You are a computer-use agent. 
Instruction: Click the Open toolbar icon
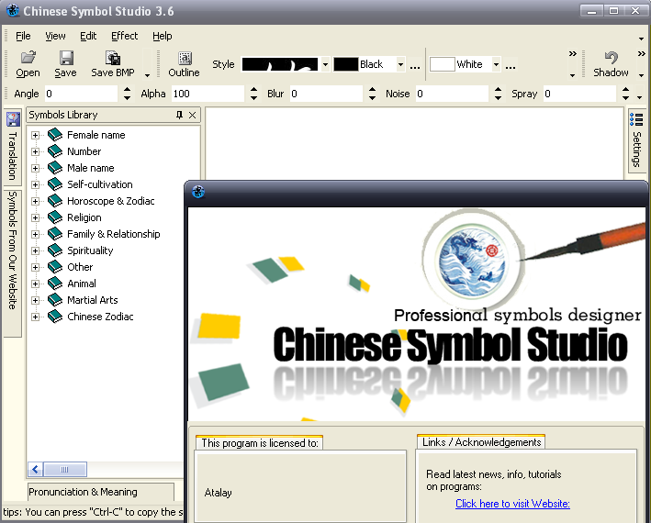(28, 57)
